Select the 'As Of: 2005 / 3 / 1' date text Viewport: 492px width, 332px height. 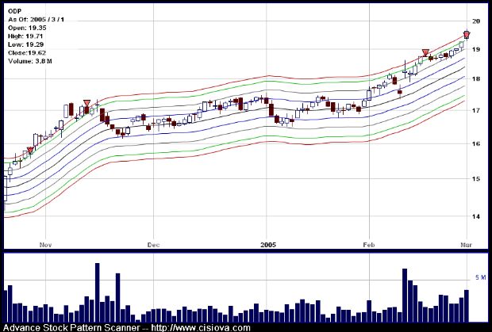coord(36,20)
